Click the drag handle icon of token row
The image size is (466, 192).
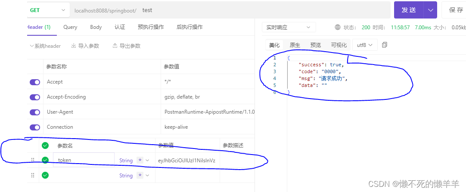pos(33,160)
